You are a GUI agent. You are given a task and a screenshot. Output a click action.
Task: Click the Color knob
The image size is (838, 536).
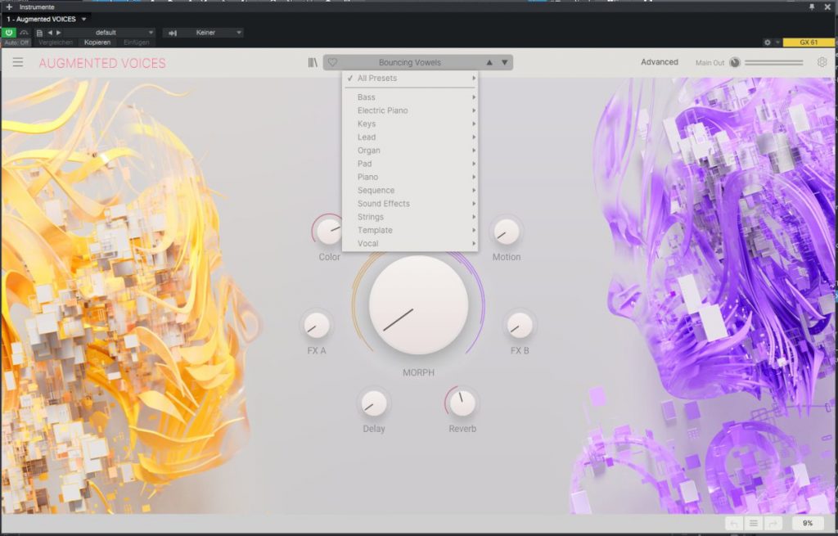(329, 232)
